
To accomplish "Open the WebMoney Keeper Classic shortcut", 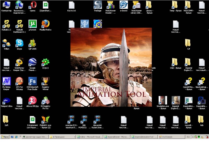I will pos(19,65).
